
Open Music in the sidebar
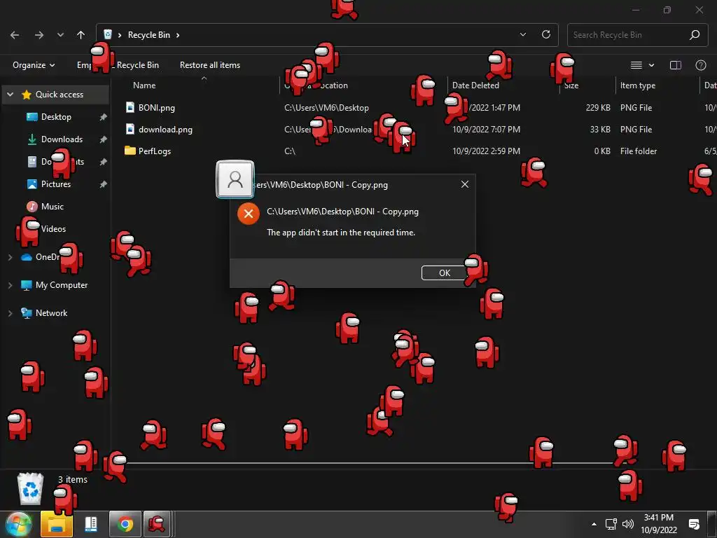pos(52,207)
